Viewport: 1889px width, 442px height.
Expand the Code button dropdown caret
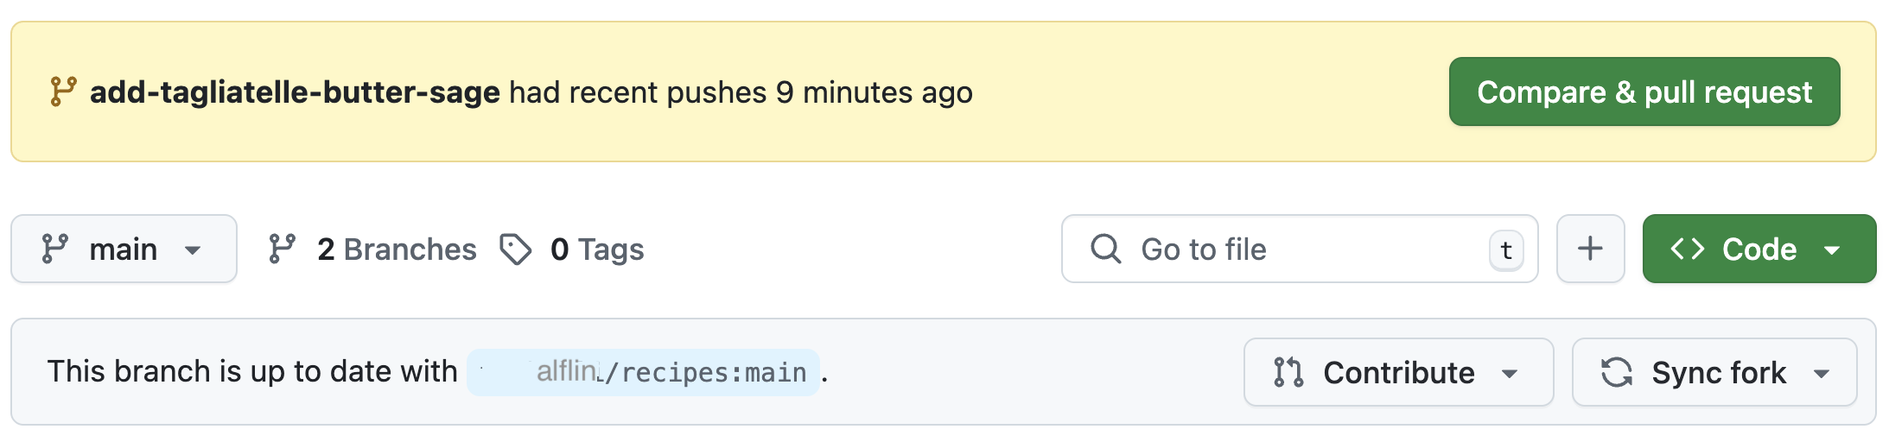pyautogui.click(x=1831, y=250)
